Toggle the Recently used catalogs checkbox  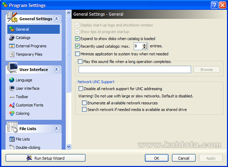tap(77, 46)
